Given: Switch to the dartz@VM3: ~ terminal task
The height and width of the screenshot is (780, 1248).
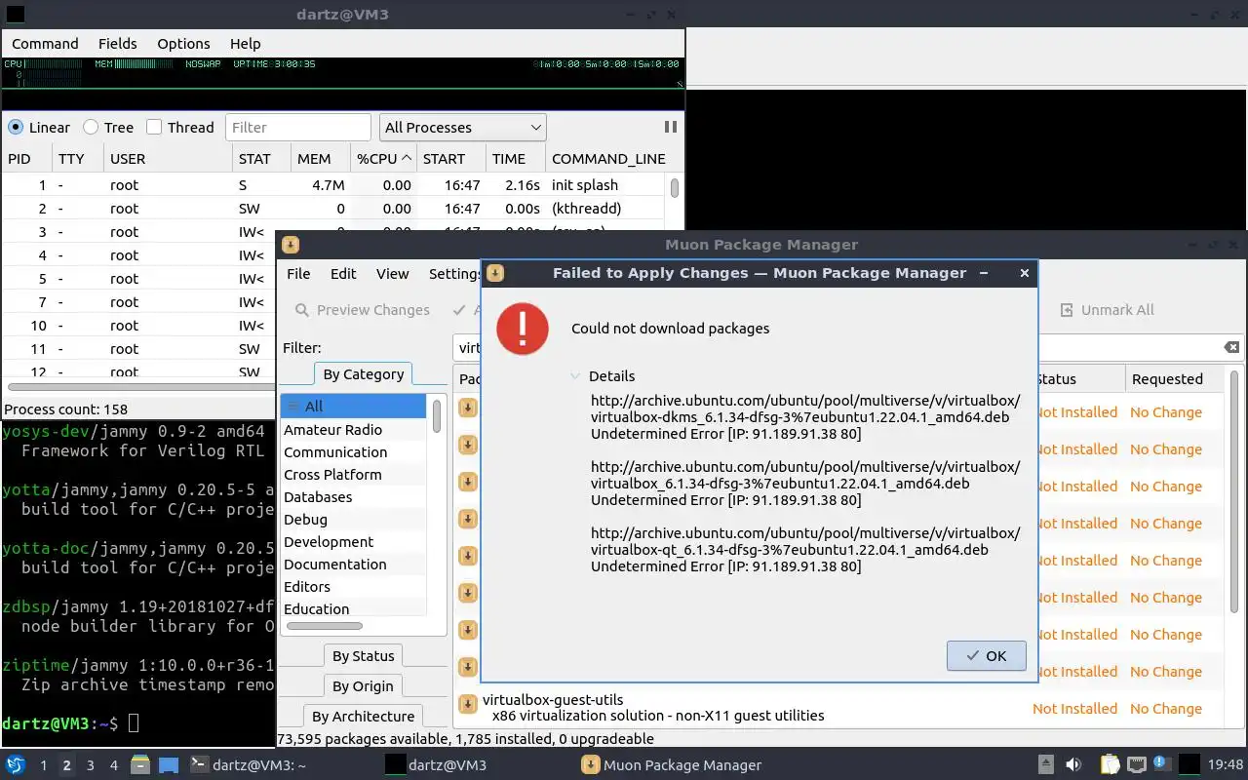Looking at the screenshot, I should click(x=248, y=765).
